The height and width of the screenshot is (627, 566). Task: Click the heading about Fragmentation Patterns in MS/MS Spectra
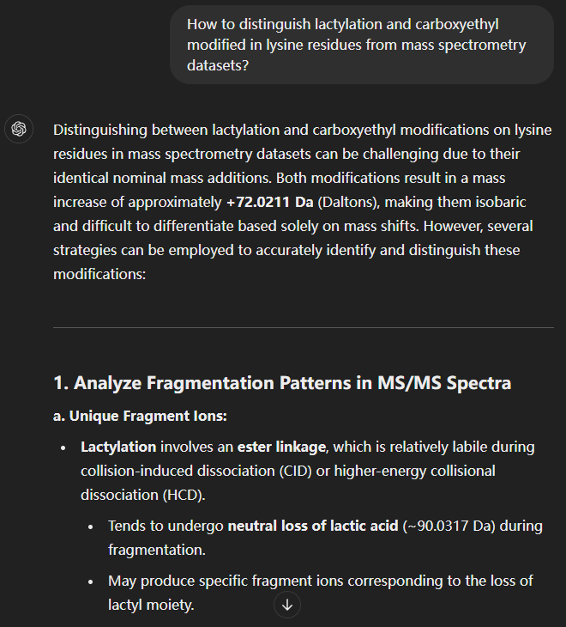click(281, 383)
